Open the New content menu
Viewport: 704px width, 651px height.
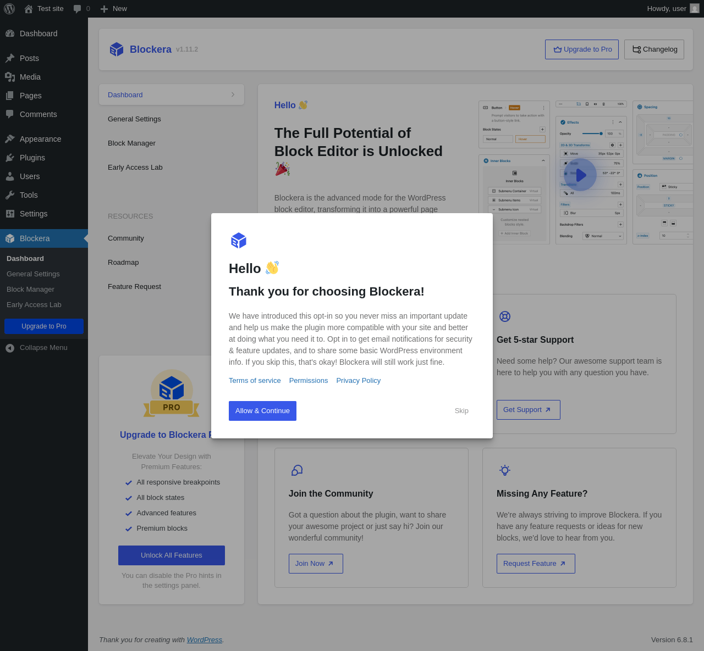click(x=113, y=9)
